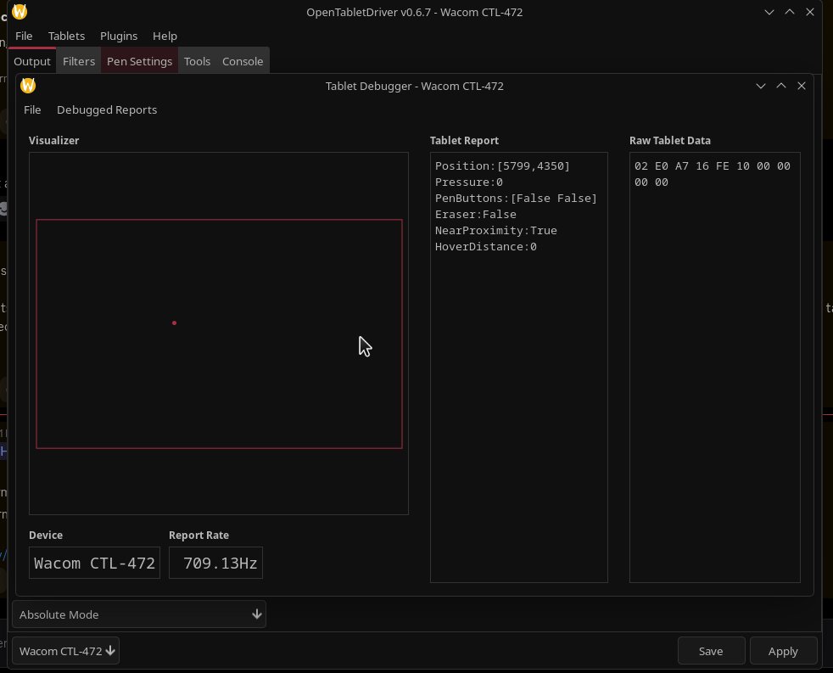
Task: Click the Pressure:0 line
Action: [468, 182]
